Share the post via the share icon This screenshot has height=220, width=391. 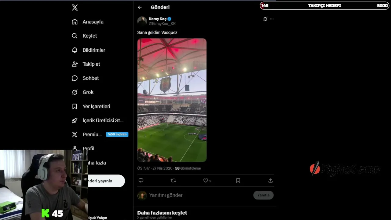coord(270,181)
